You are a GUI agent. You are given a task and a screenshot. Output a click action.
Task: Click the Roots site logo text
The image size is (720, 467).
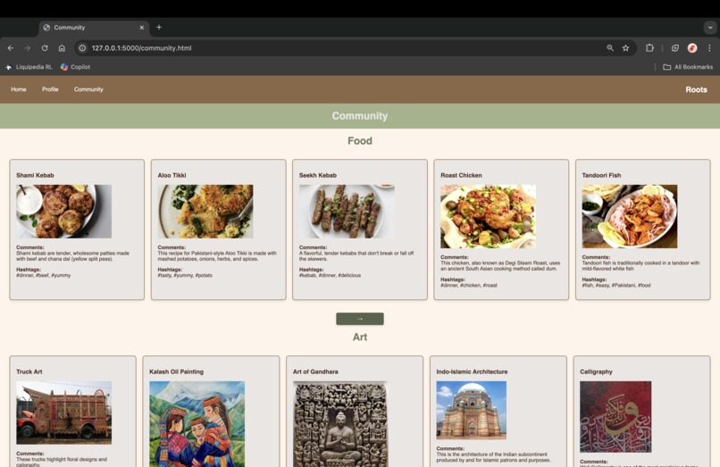[x=696, y=89]
